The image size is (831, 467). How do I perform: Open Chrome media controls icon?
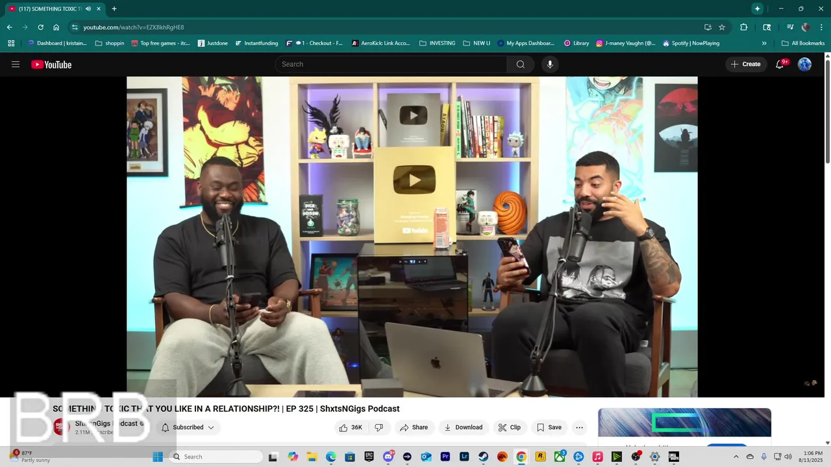point(790,27)
